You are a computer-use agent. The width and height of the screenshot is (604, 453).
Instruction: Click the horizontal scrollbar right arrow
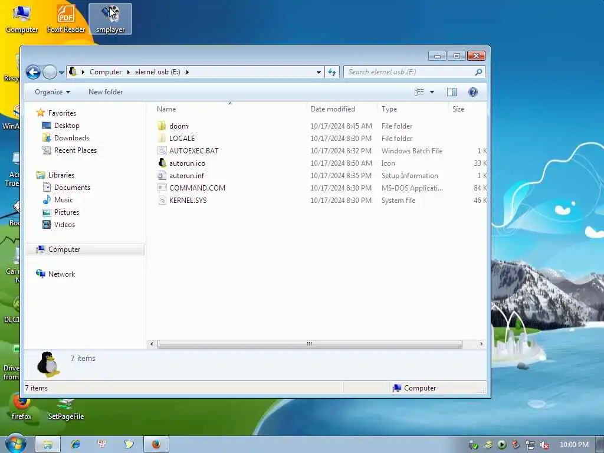[481, 344]
